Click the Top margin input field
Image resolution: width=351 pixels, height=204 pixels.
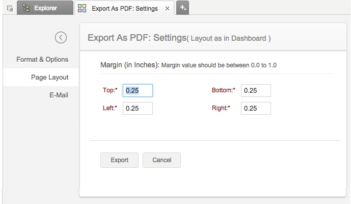(x=138, y=91)
